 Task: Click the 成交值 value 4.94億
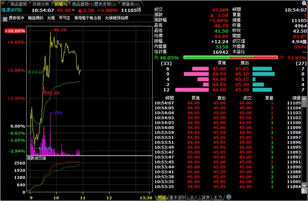[299, 42]
